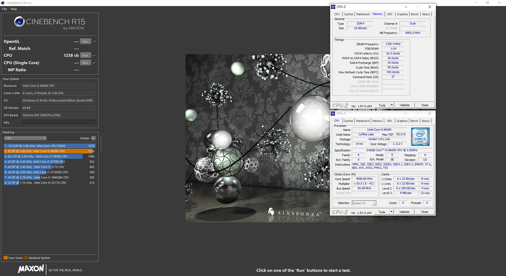Close the upper CPU-Z window with X

coord(430,7)
